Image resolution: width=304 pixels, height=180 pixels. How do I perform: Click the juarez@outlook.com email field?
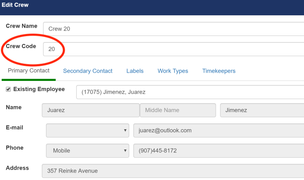[x=218, y=130]
